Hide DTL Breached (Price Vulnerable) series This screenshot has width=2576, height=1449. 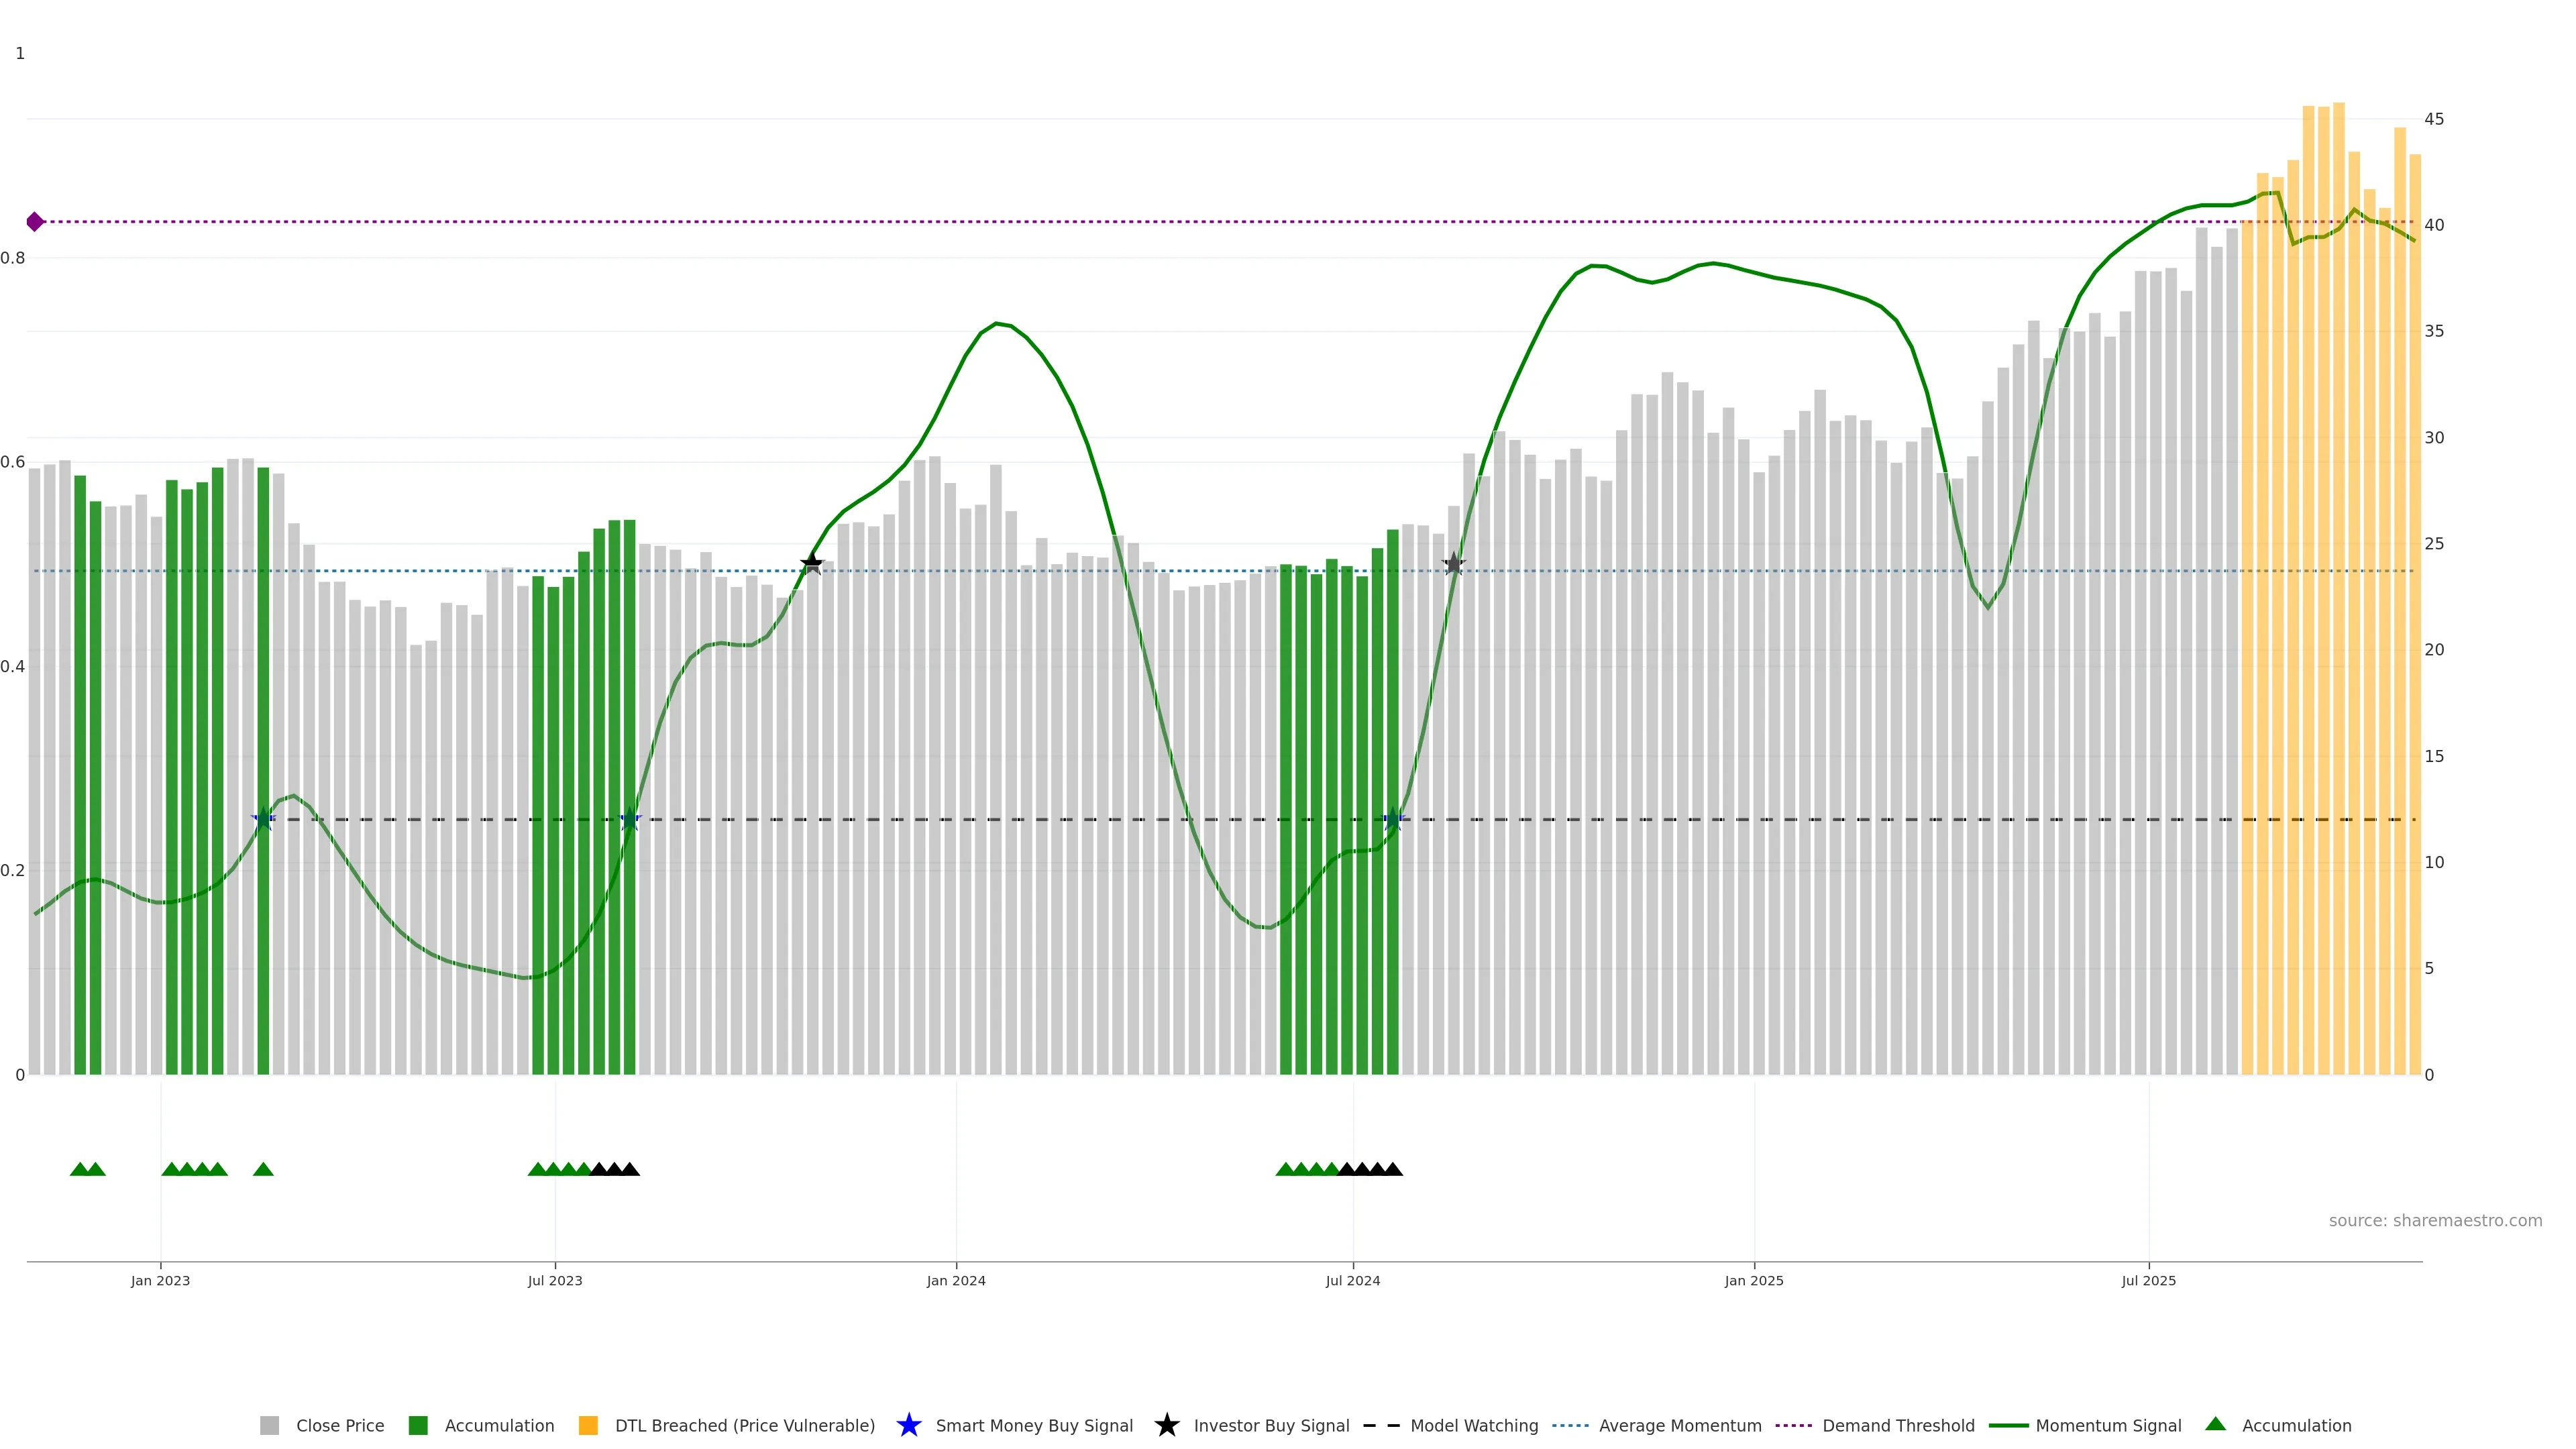click(x=744, y=1425)
